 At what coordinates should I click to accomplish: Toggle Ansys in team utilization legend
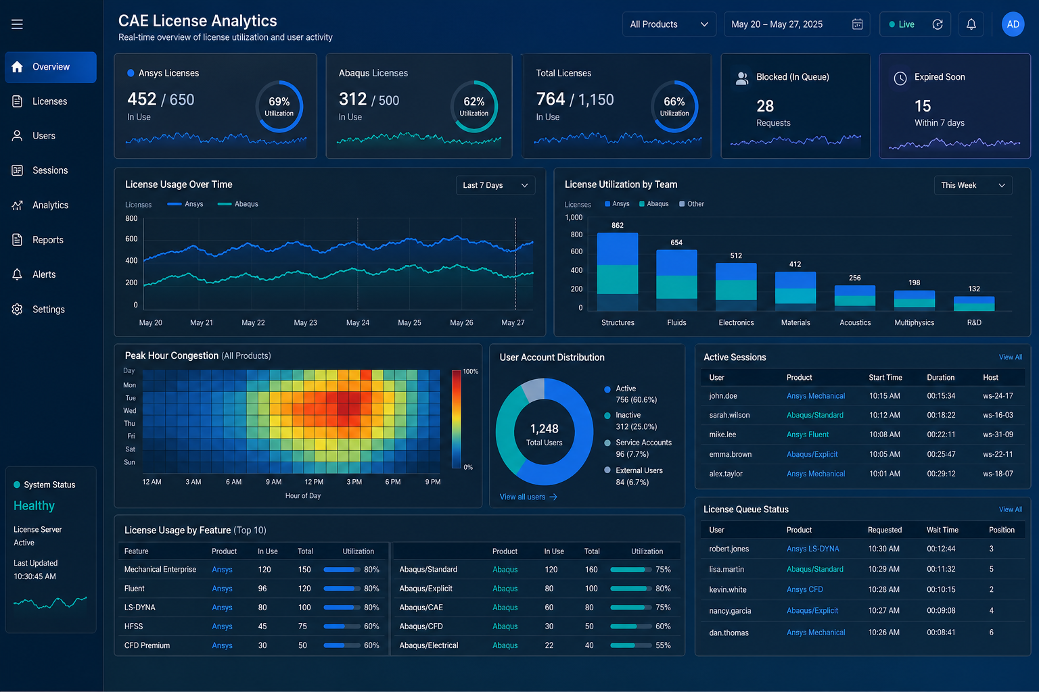click(617, 204)
